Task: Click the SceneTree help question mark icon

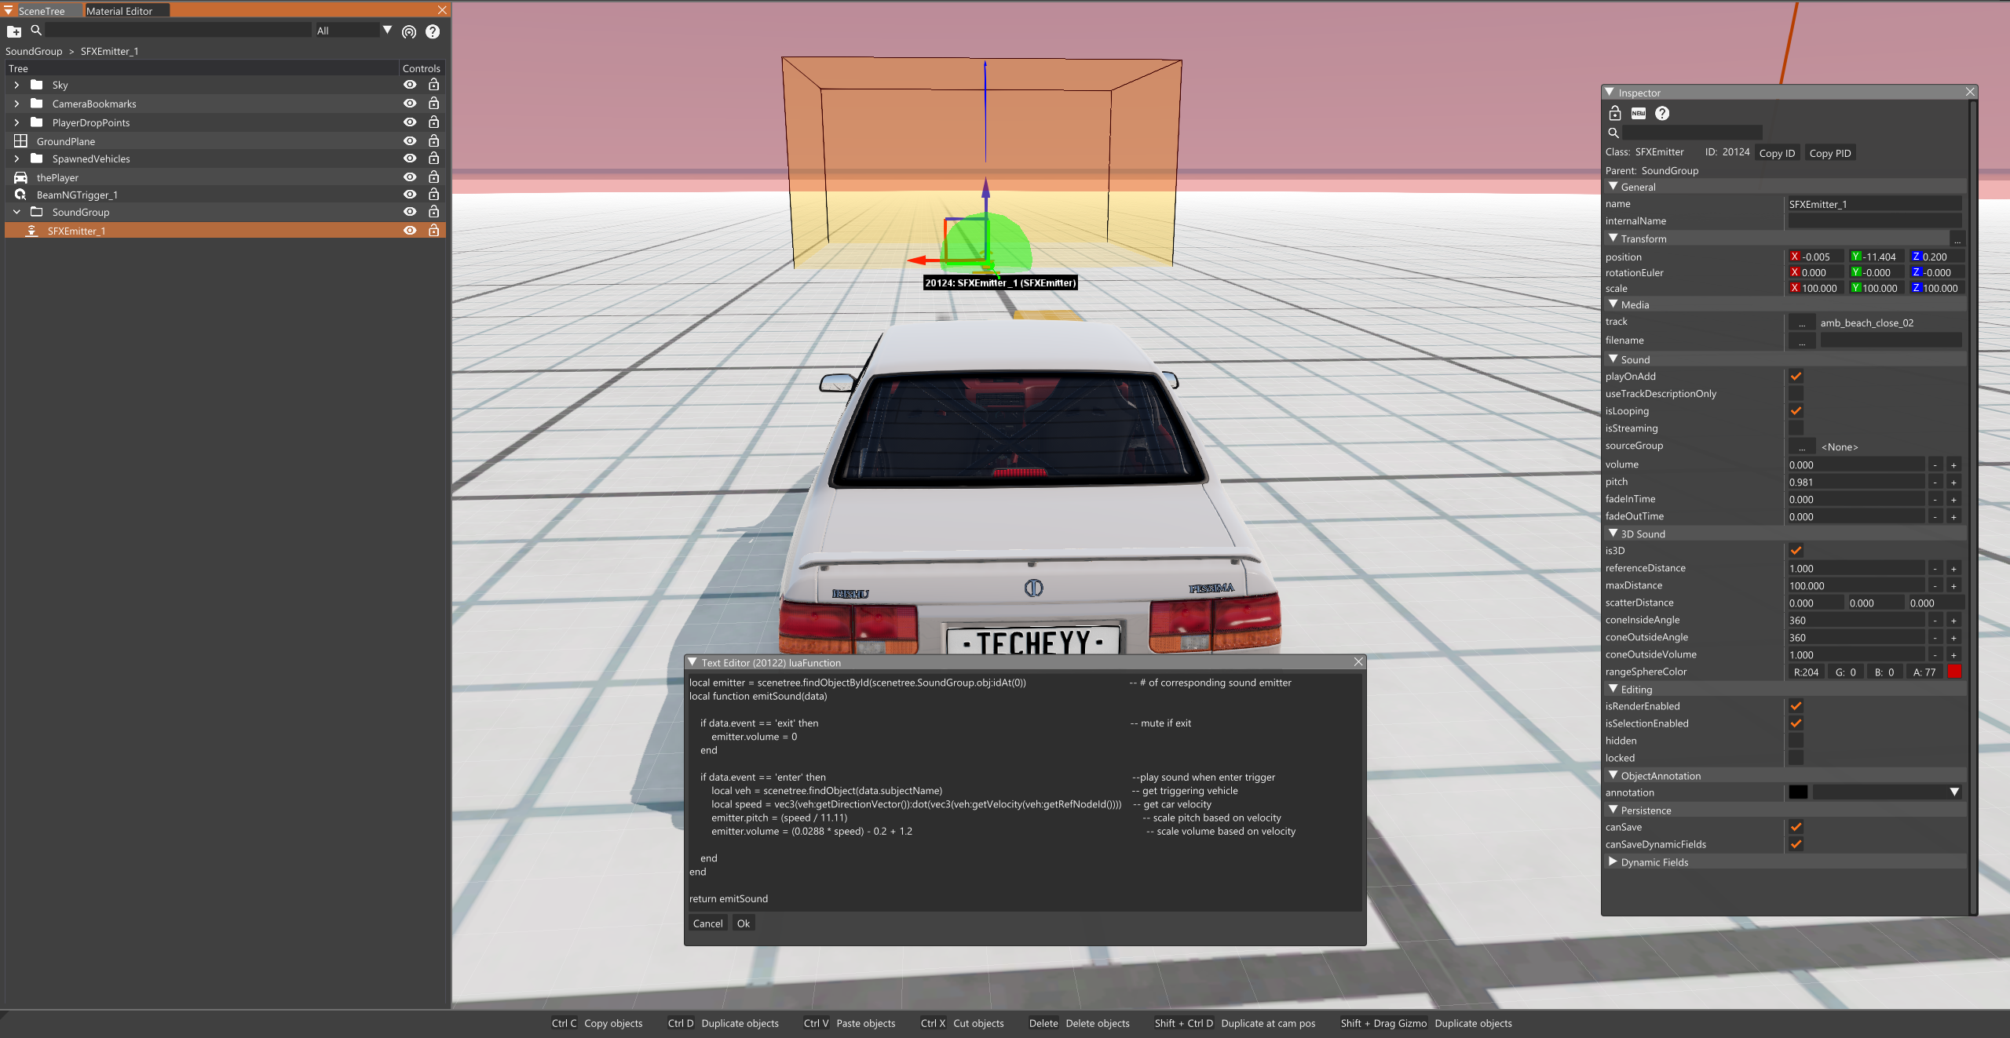Action: (433, 31)
